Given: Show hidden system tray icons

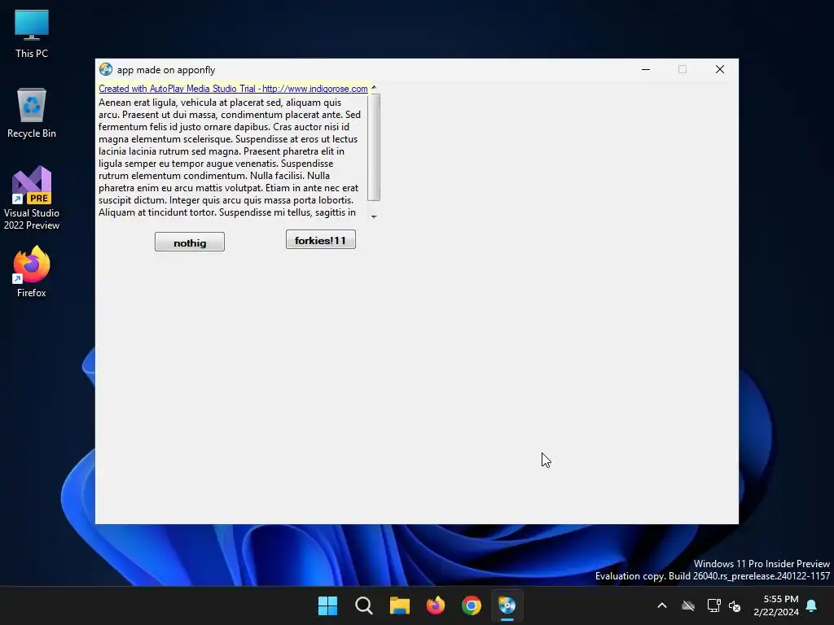Looking at the screenshot, I should (x=662, y=605).
